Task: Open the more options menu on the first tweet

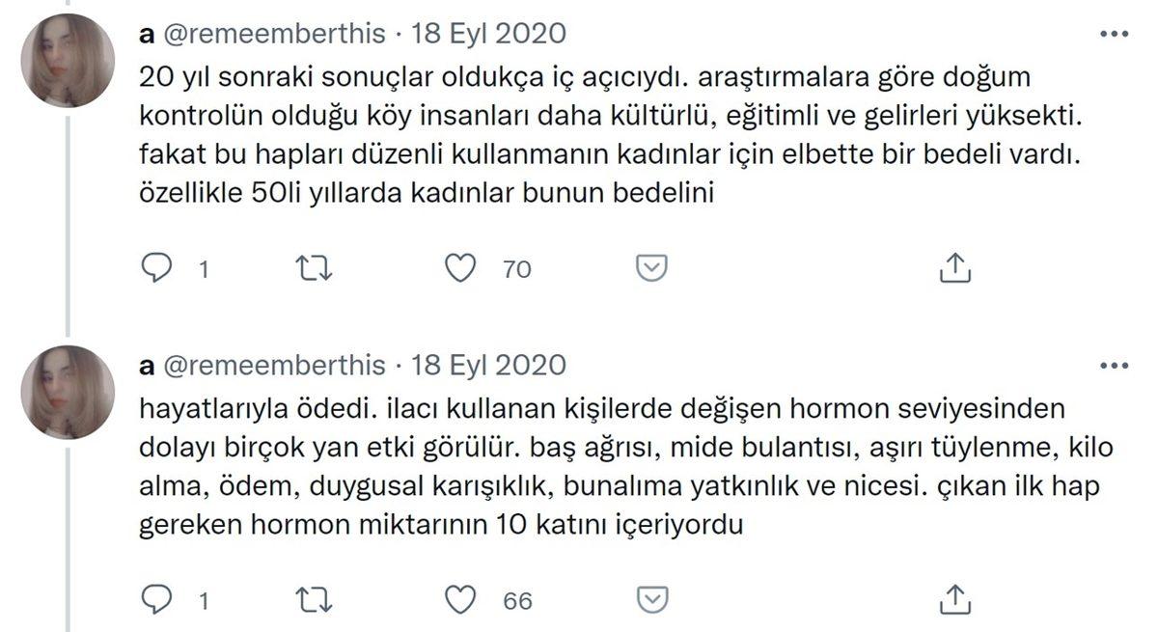Action: click(x=1117, y=32)
